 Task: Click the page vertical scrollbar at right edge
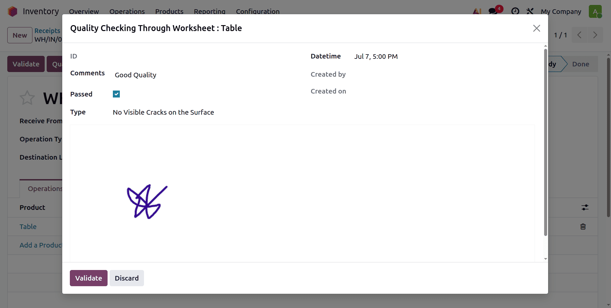pyautogui.click(x=608, y=137)
